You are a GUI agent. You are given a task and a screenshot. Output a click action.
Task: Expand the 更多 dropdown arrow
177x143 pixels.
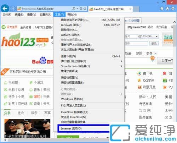click(156, 54)
